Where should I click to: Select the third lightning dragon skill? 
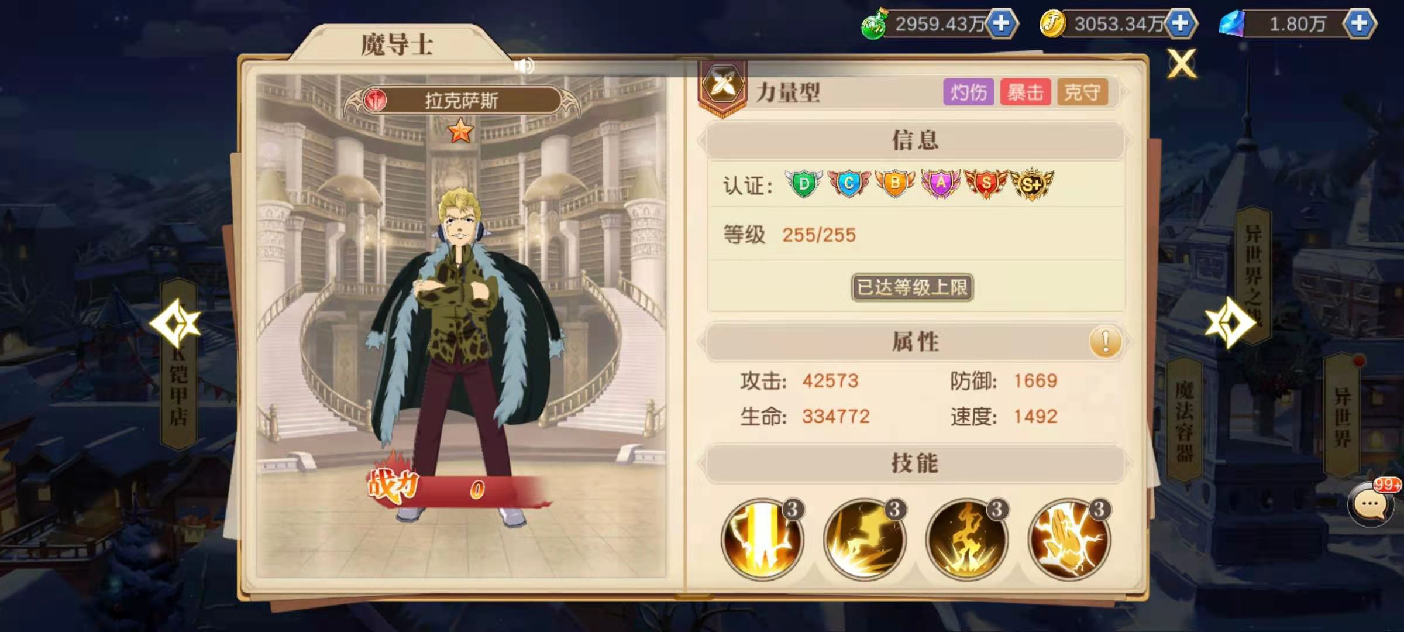(967, 539)
